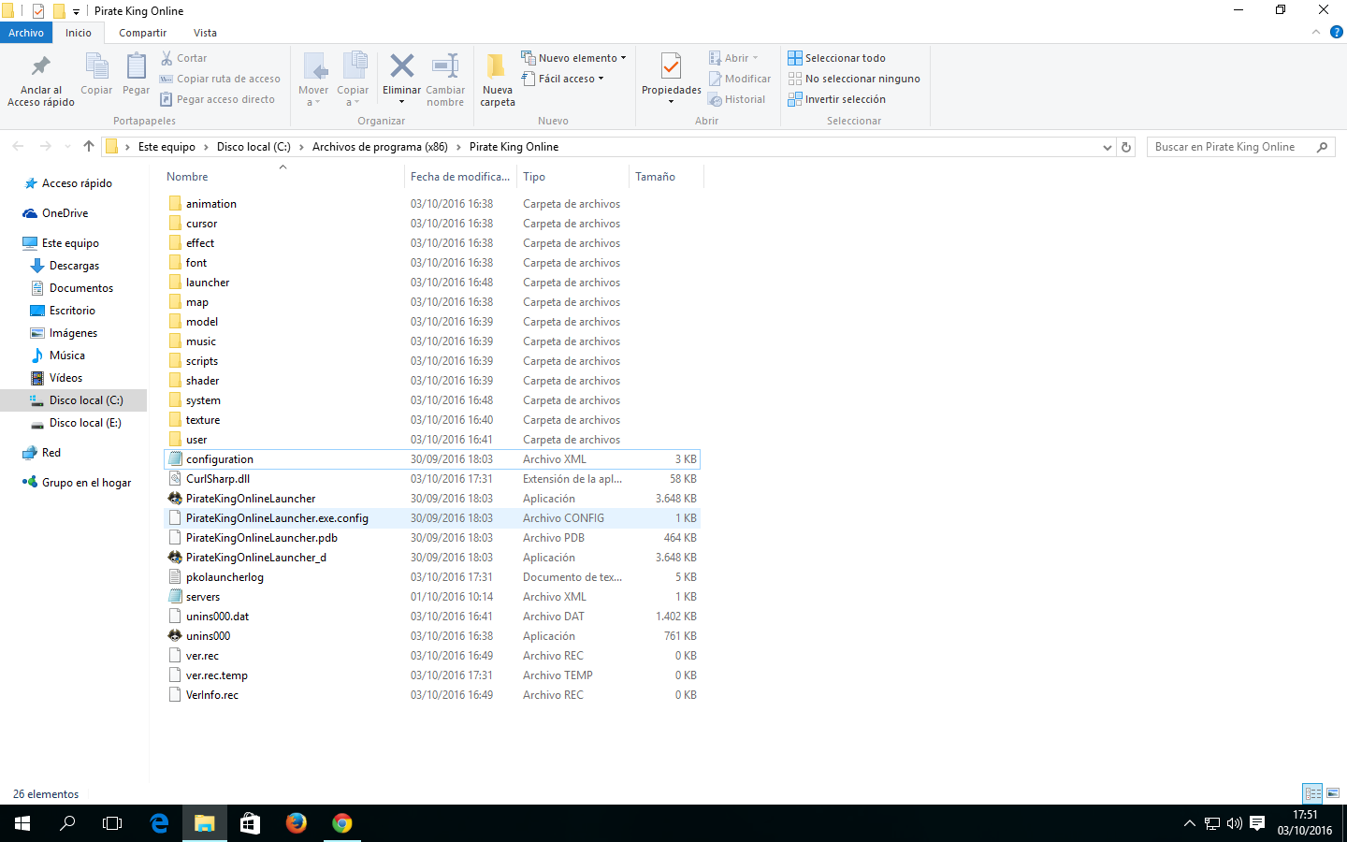1347x842 pixels.
Task: Open recent locations dropdown arrow
Action: point(67,147)
